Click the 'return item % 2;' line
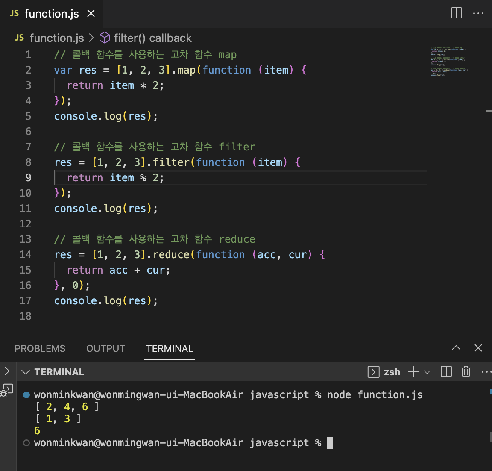Image resolution: width=492 pixels, height=471 pixels. click(x=115, y=178)
